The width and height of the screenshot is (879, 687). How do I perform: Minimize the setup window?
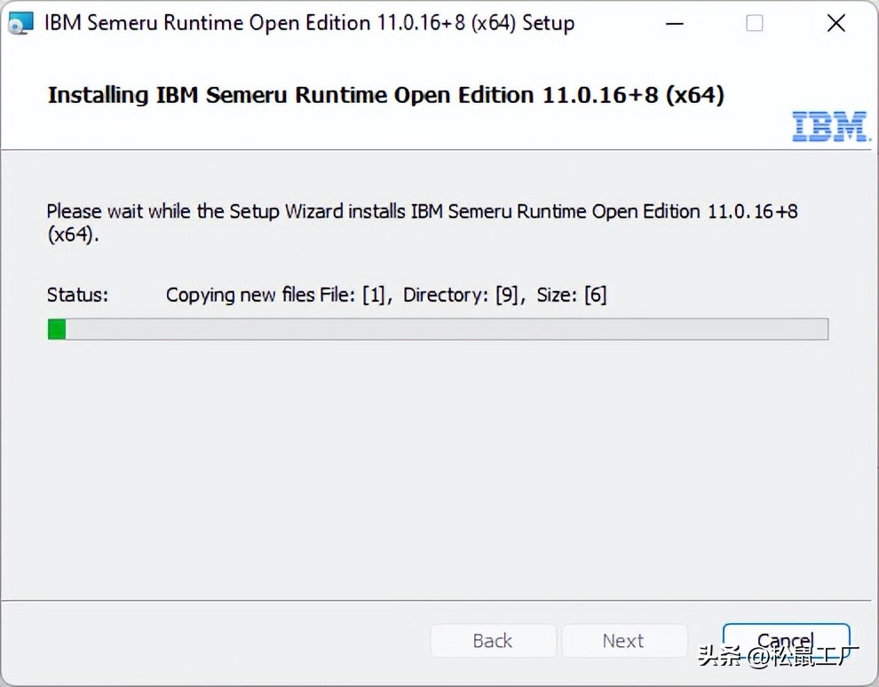click(675, 22)
